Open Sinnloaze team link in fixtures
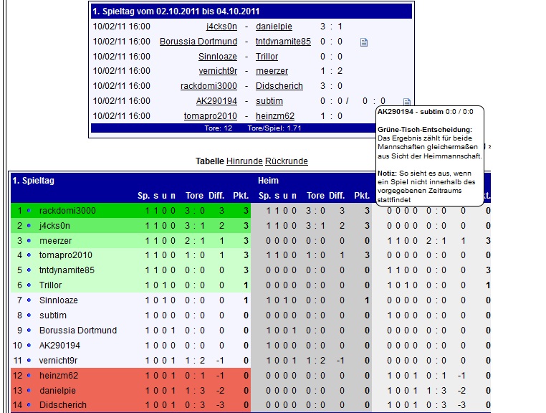The height and width of the screenshot is (413, 546). (218, 57)
